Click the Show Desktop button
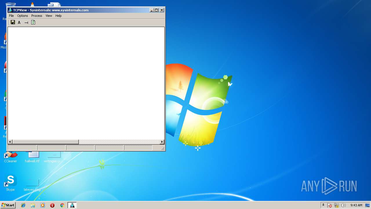The width and height of the screenshot is (371, 209). click(x=368, y=205)
